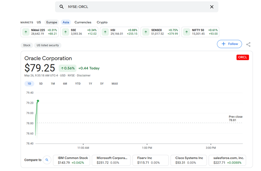This screenshot has height=171, width=261.
Task: Click the SSE up-arrow icon
Action: 66,32
